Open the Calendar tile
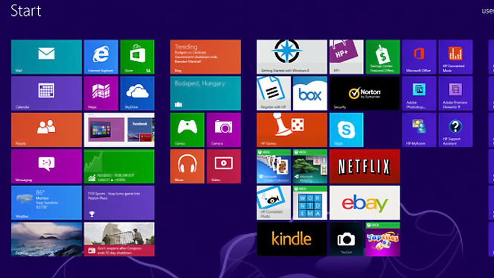The height and width of the screenshot is (278, 494). (x=47, y=93)
